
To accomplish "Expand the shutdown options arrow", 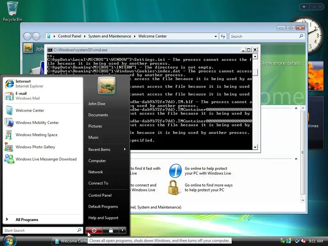I will pos(123,230).
